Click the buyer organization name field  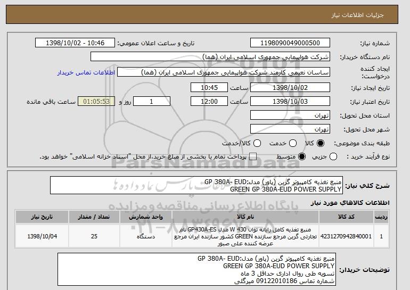click(210, 57)
